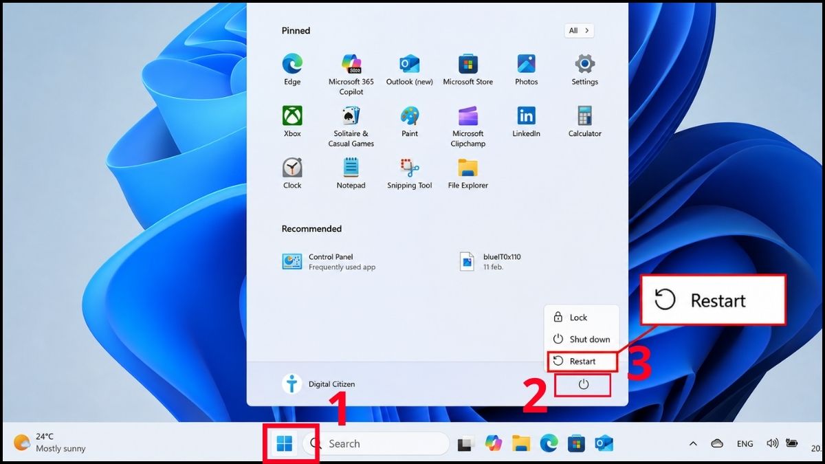Click the battery tray icon
Screen dimensions: 825x464
tap(791, 444)
